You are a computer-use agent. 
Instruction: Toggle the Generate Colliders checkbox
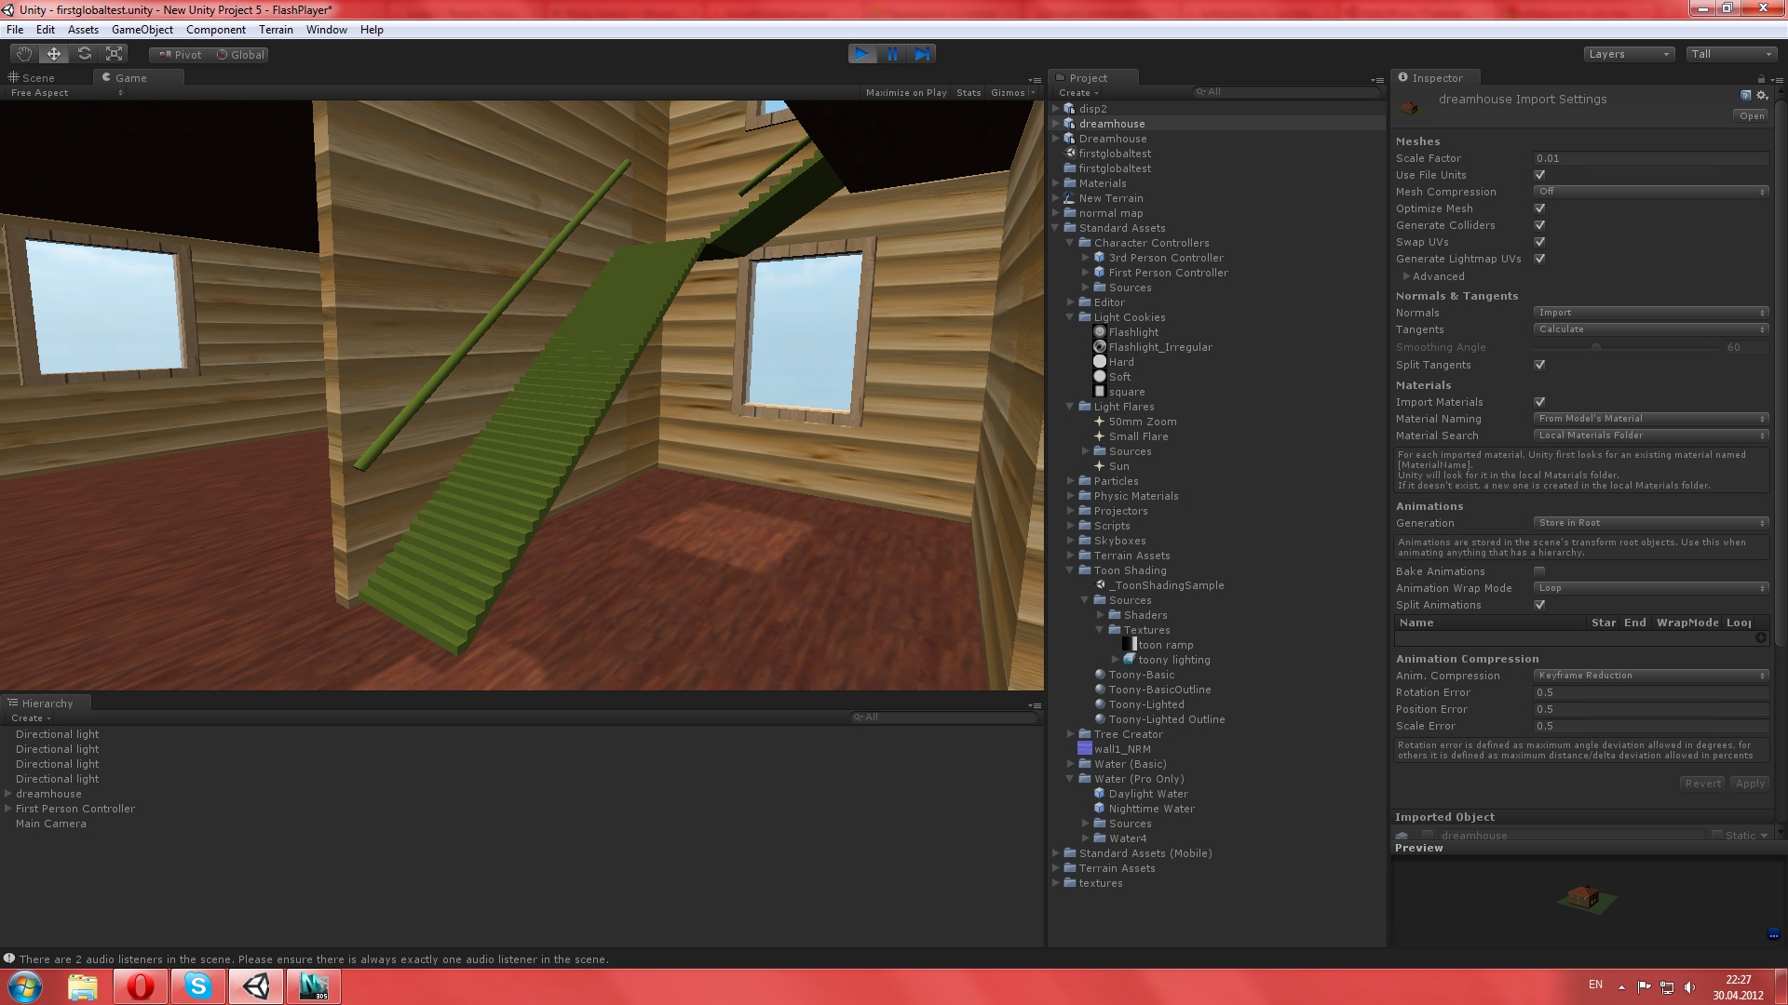(1539, 225)
